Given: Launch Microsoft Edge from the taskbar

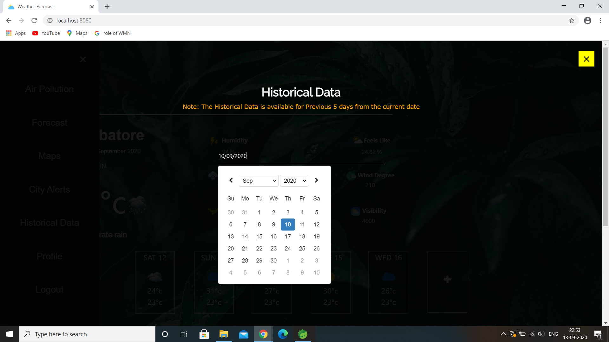Looking at the screenshot, I should [283, 334].
